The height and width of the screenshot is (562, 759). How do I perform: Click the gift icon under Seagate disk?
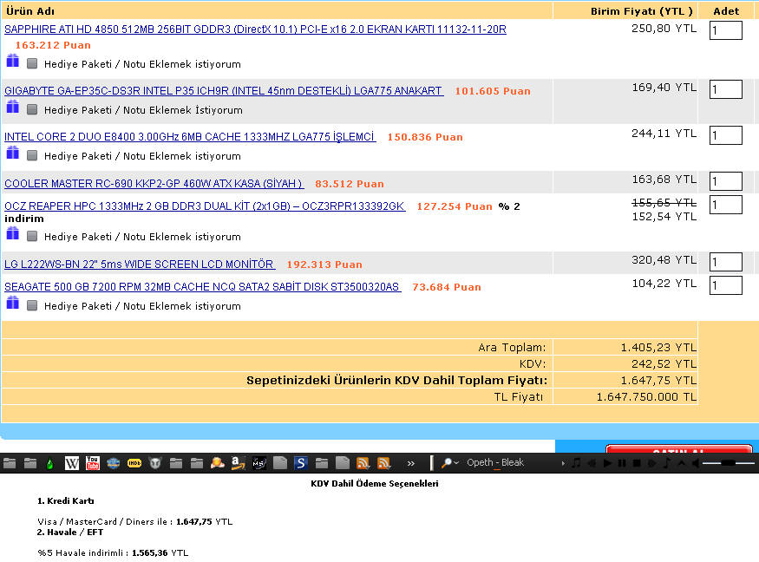(x=12, y=303)
